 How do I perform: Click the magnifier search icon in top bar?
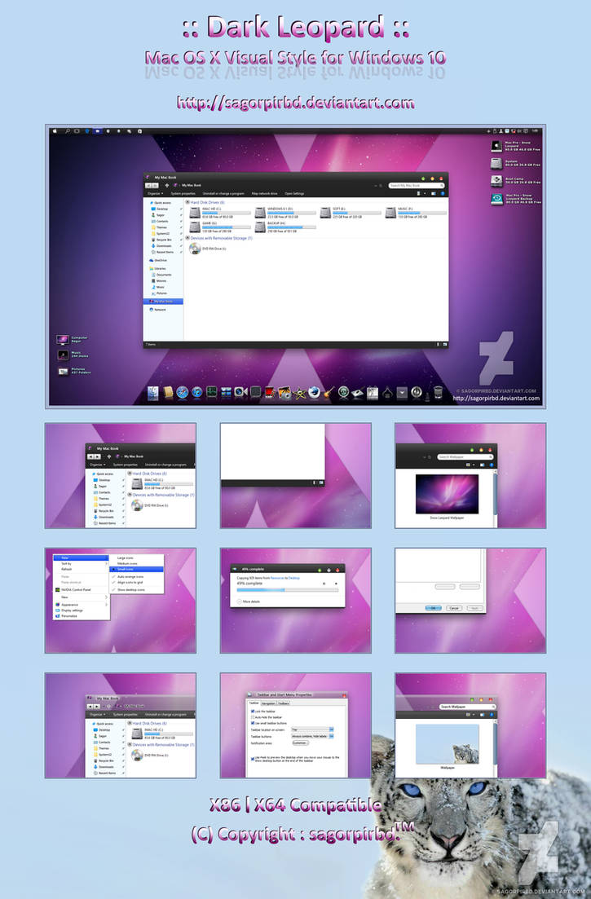tap(67, 130)
